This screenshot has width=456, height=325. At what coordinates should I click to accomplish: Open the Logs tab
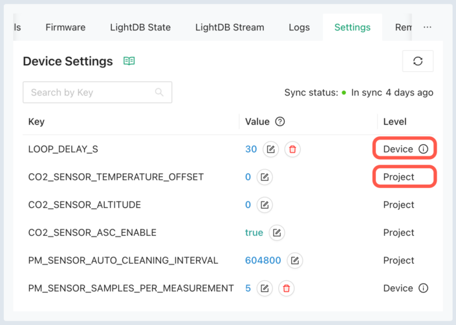pyautogui.click(x=299, y=27)
